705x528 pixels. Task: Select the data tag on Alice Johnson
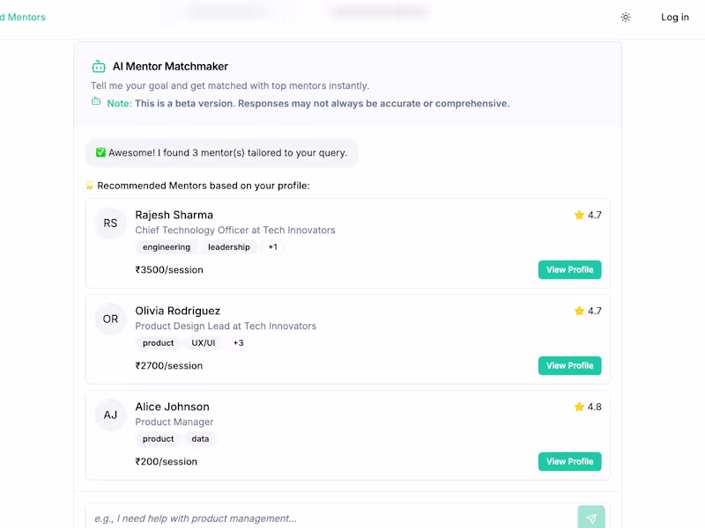[x=200, y=439]
